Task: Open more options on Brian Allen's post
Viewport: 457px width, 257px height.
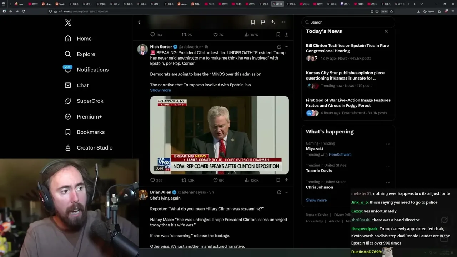Action: click(x=286, y=192)
